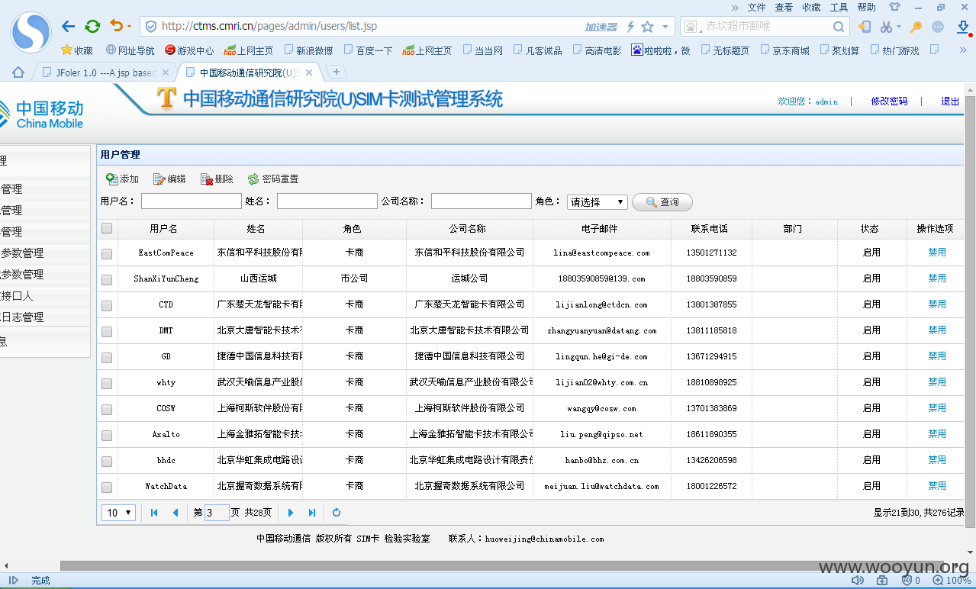
Task: Click the page number field showing 3
Action: click(x=217, y=513)
